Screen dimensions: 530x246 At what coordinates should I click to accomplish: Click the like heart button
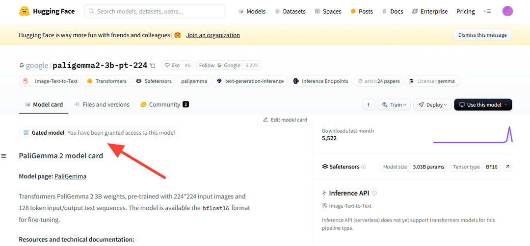pyautogui.click(x=172, y=65)
